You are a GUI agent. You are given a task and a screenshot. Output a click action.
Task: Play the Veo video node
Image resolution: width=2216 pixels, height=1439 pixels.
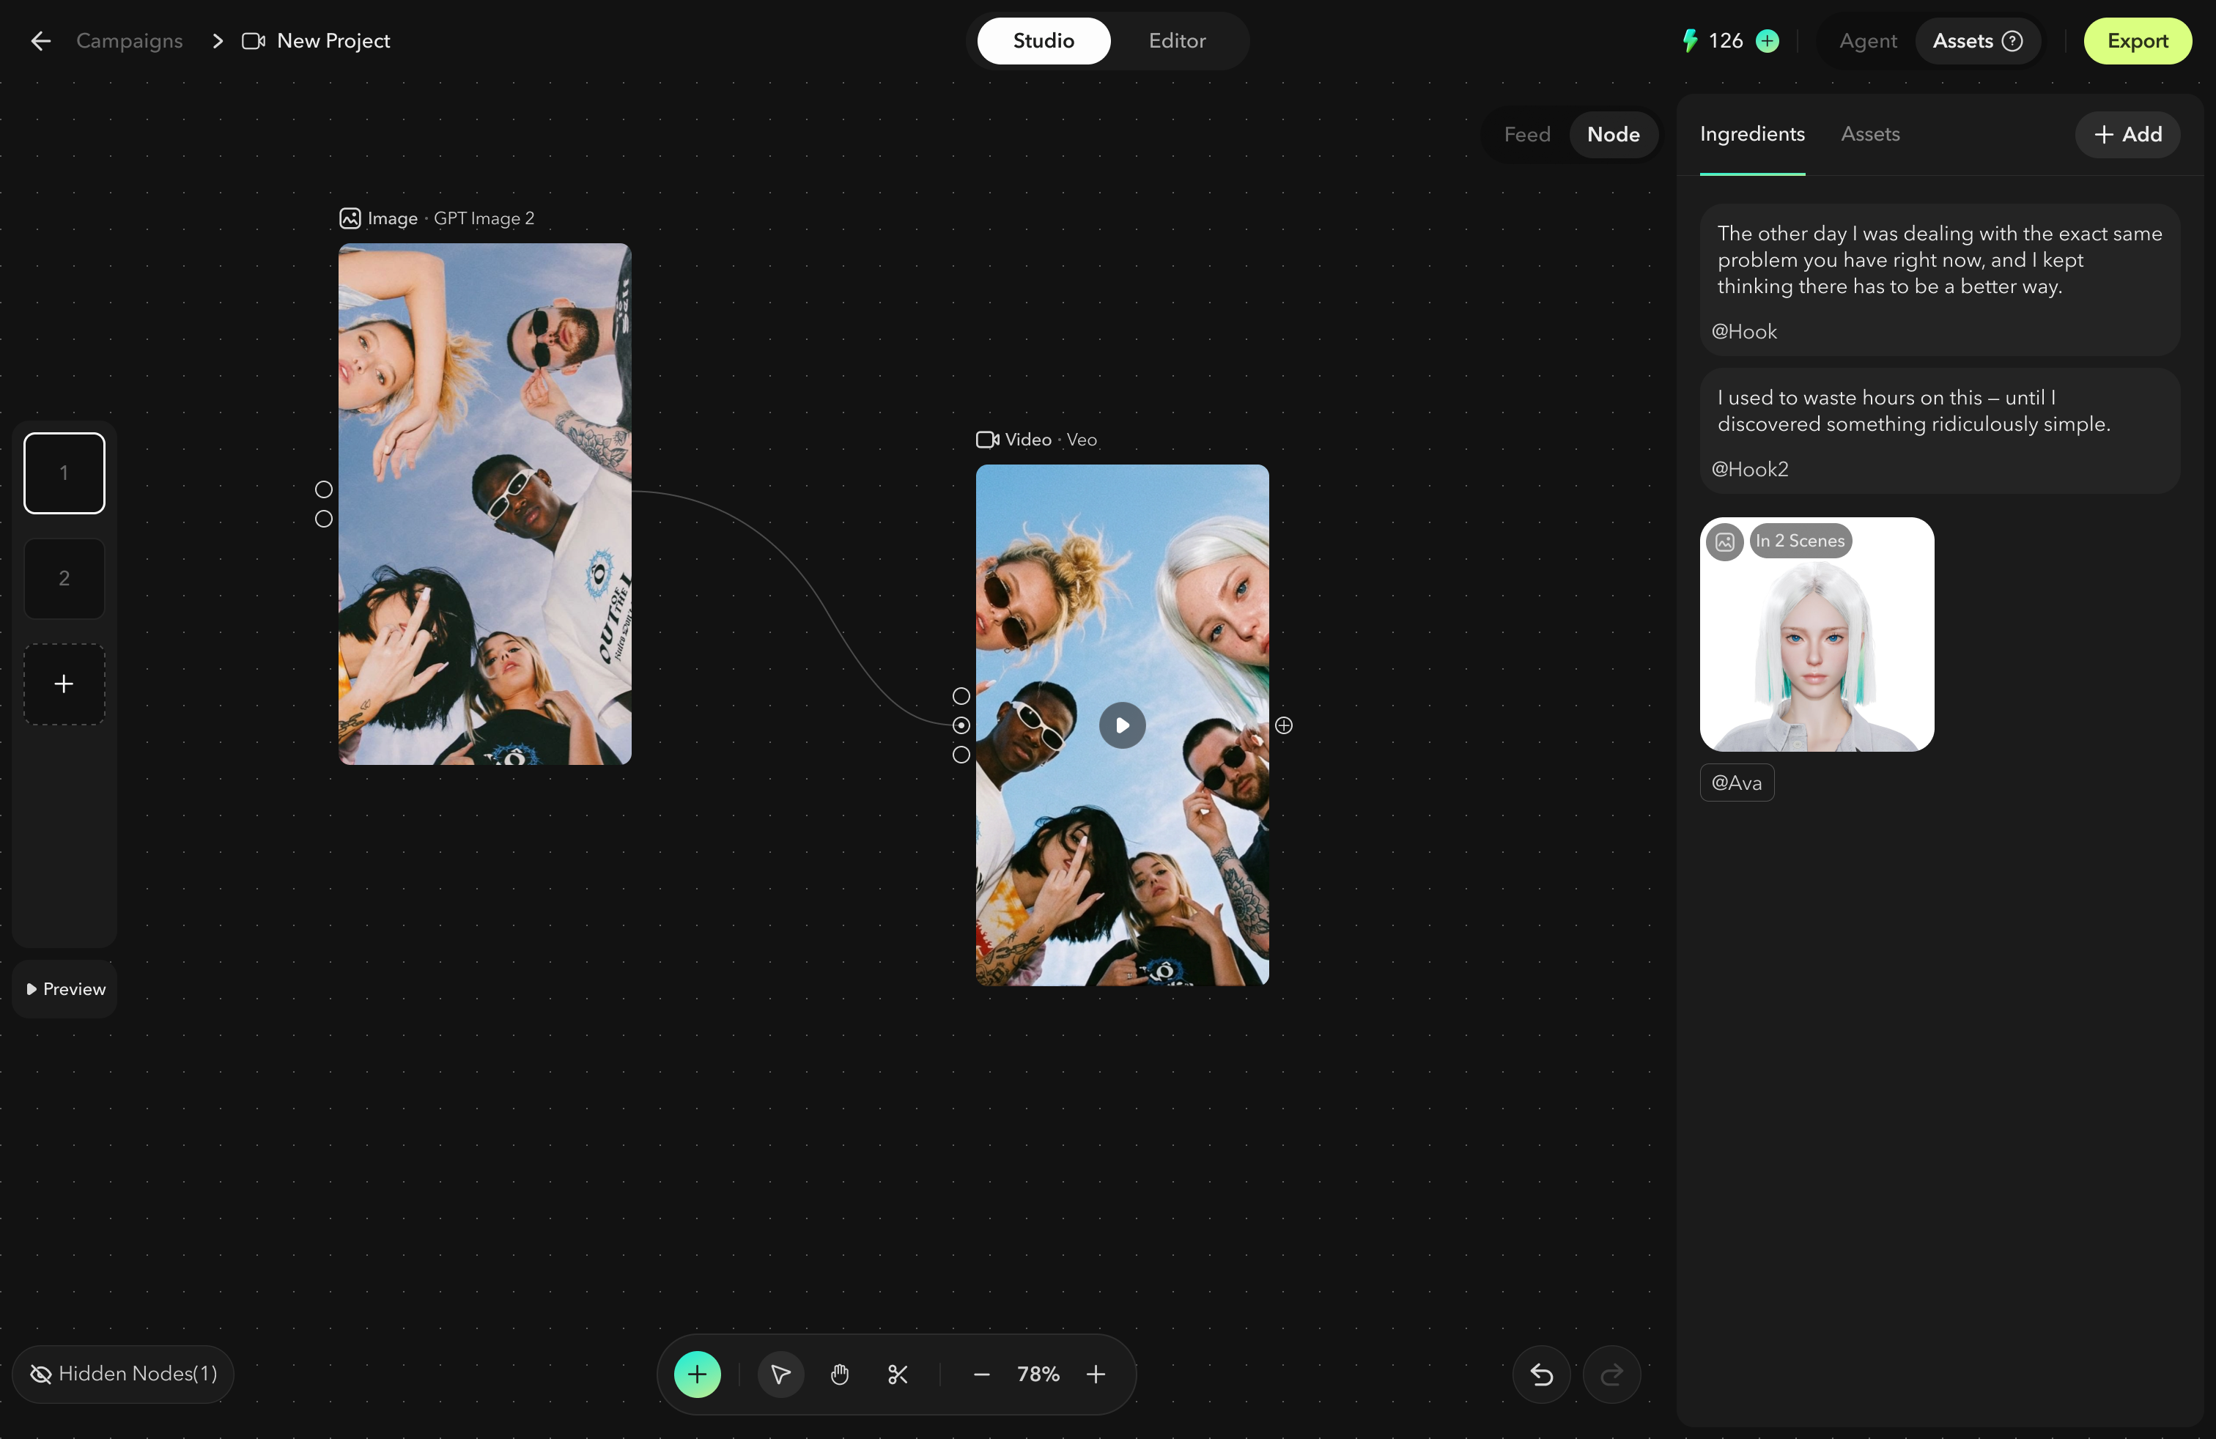click(x=1122, y=725)
